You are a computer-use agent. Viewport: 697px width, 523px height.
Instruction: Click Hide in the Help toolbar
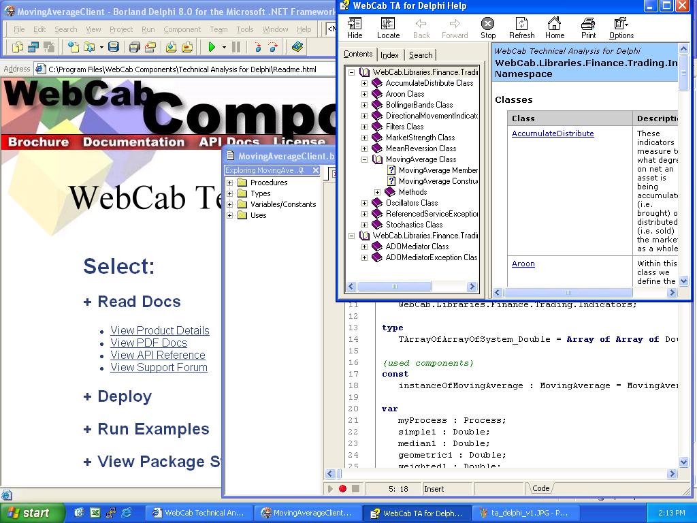pos(355,29)
